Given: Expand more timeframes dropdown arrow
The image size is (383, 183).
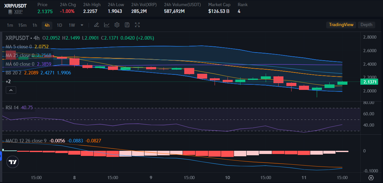Looking at the screenshot, I should (x=82, y=25).
